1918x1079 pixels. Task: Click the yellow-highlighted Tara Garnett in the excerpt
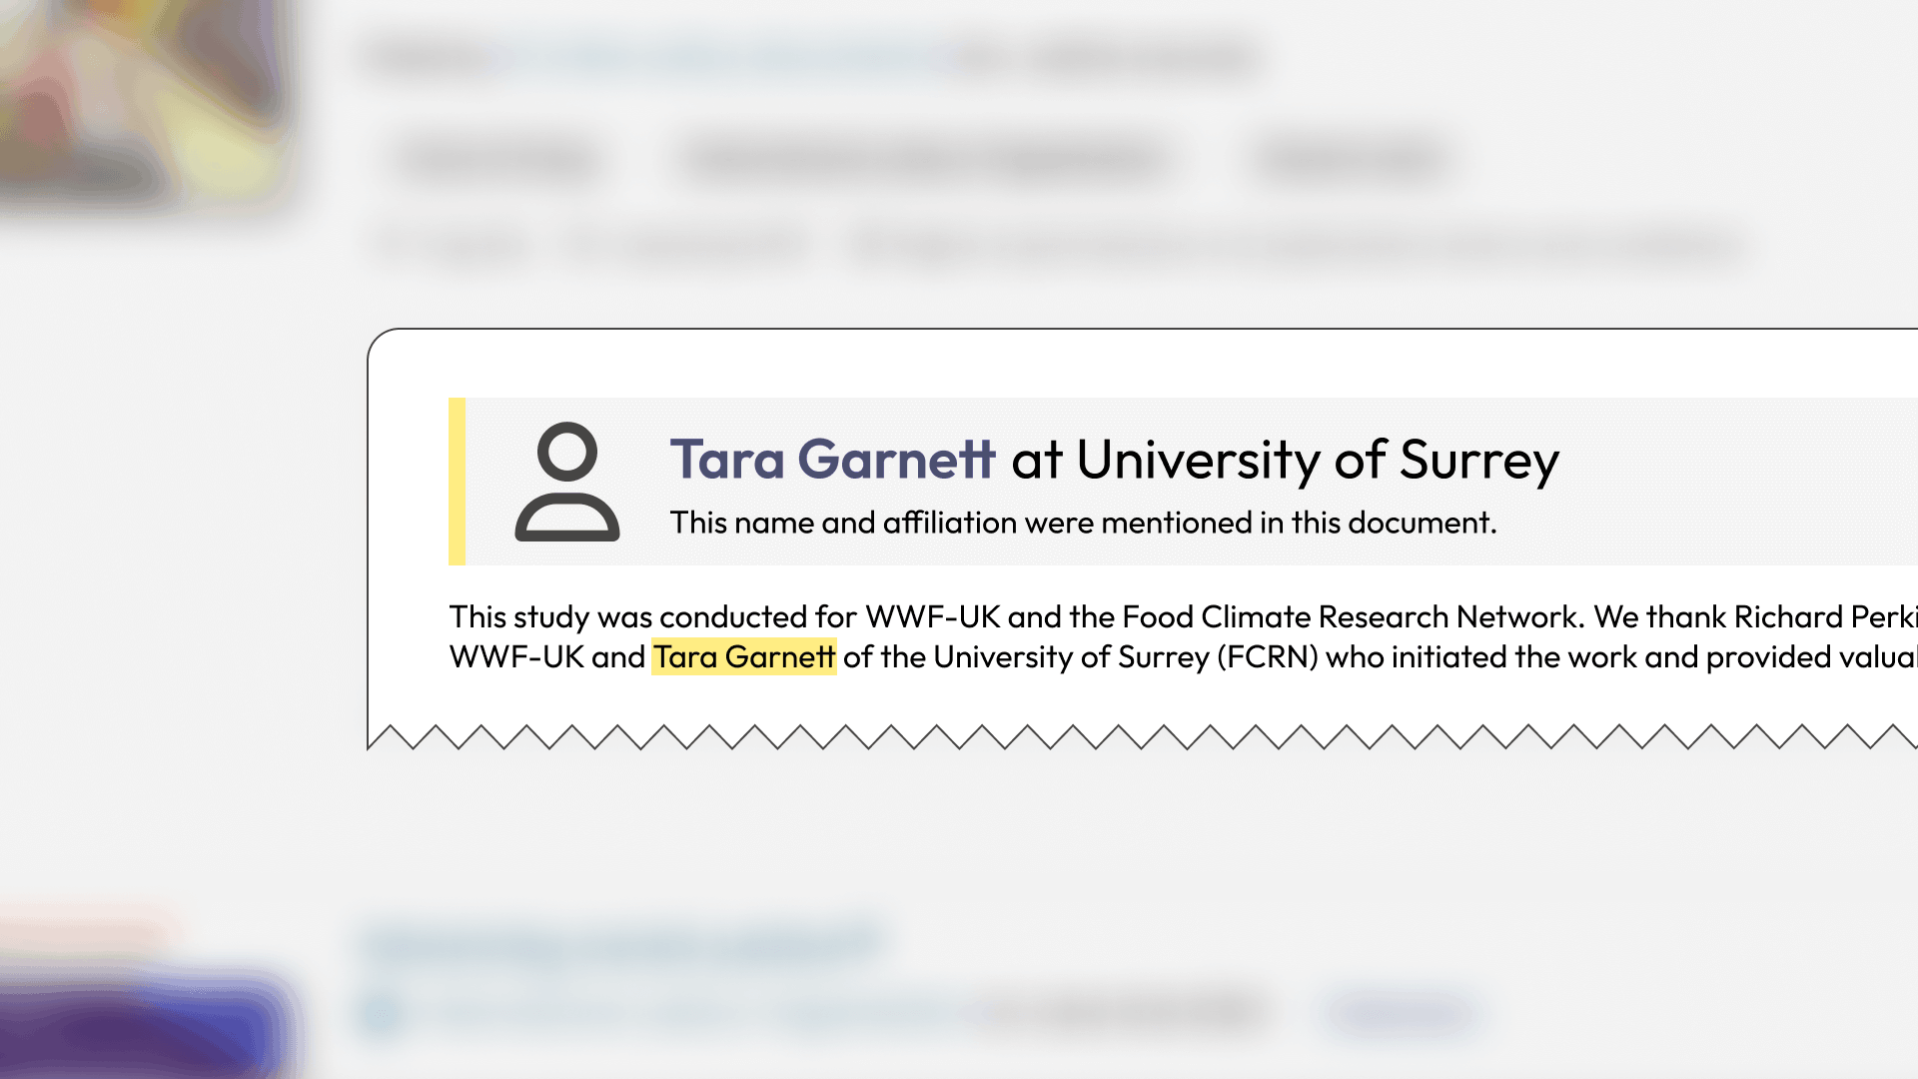(743, 657)
